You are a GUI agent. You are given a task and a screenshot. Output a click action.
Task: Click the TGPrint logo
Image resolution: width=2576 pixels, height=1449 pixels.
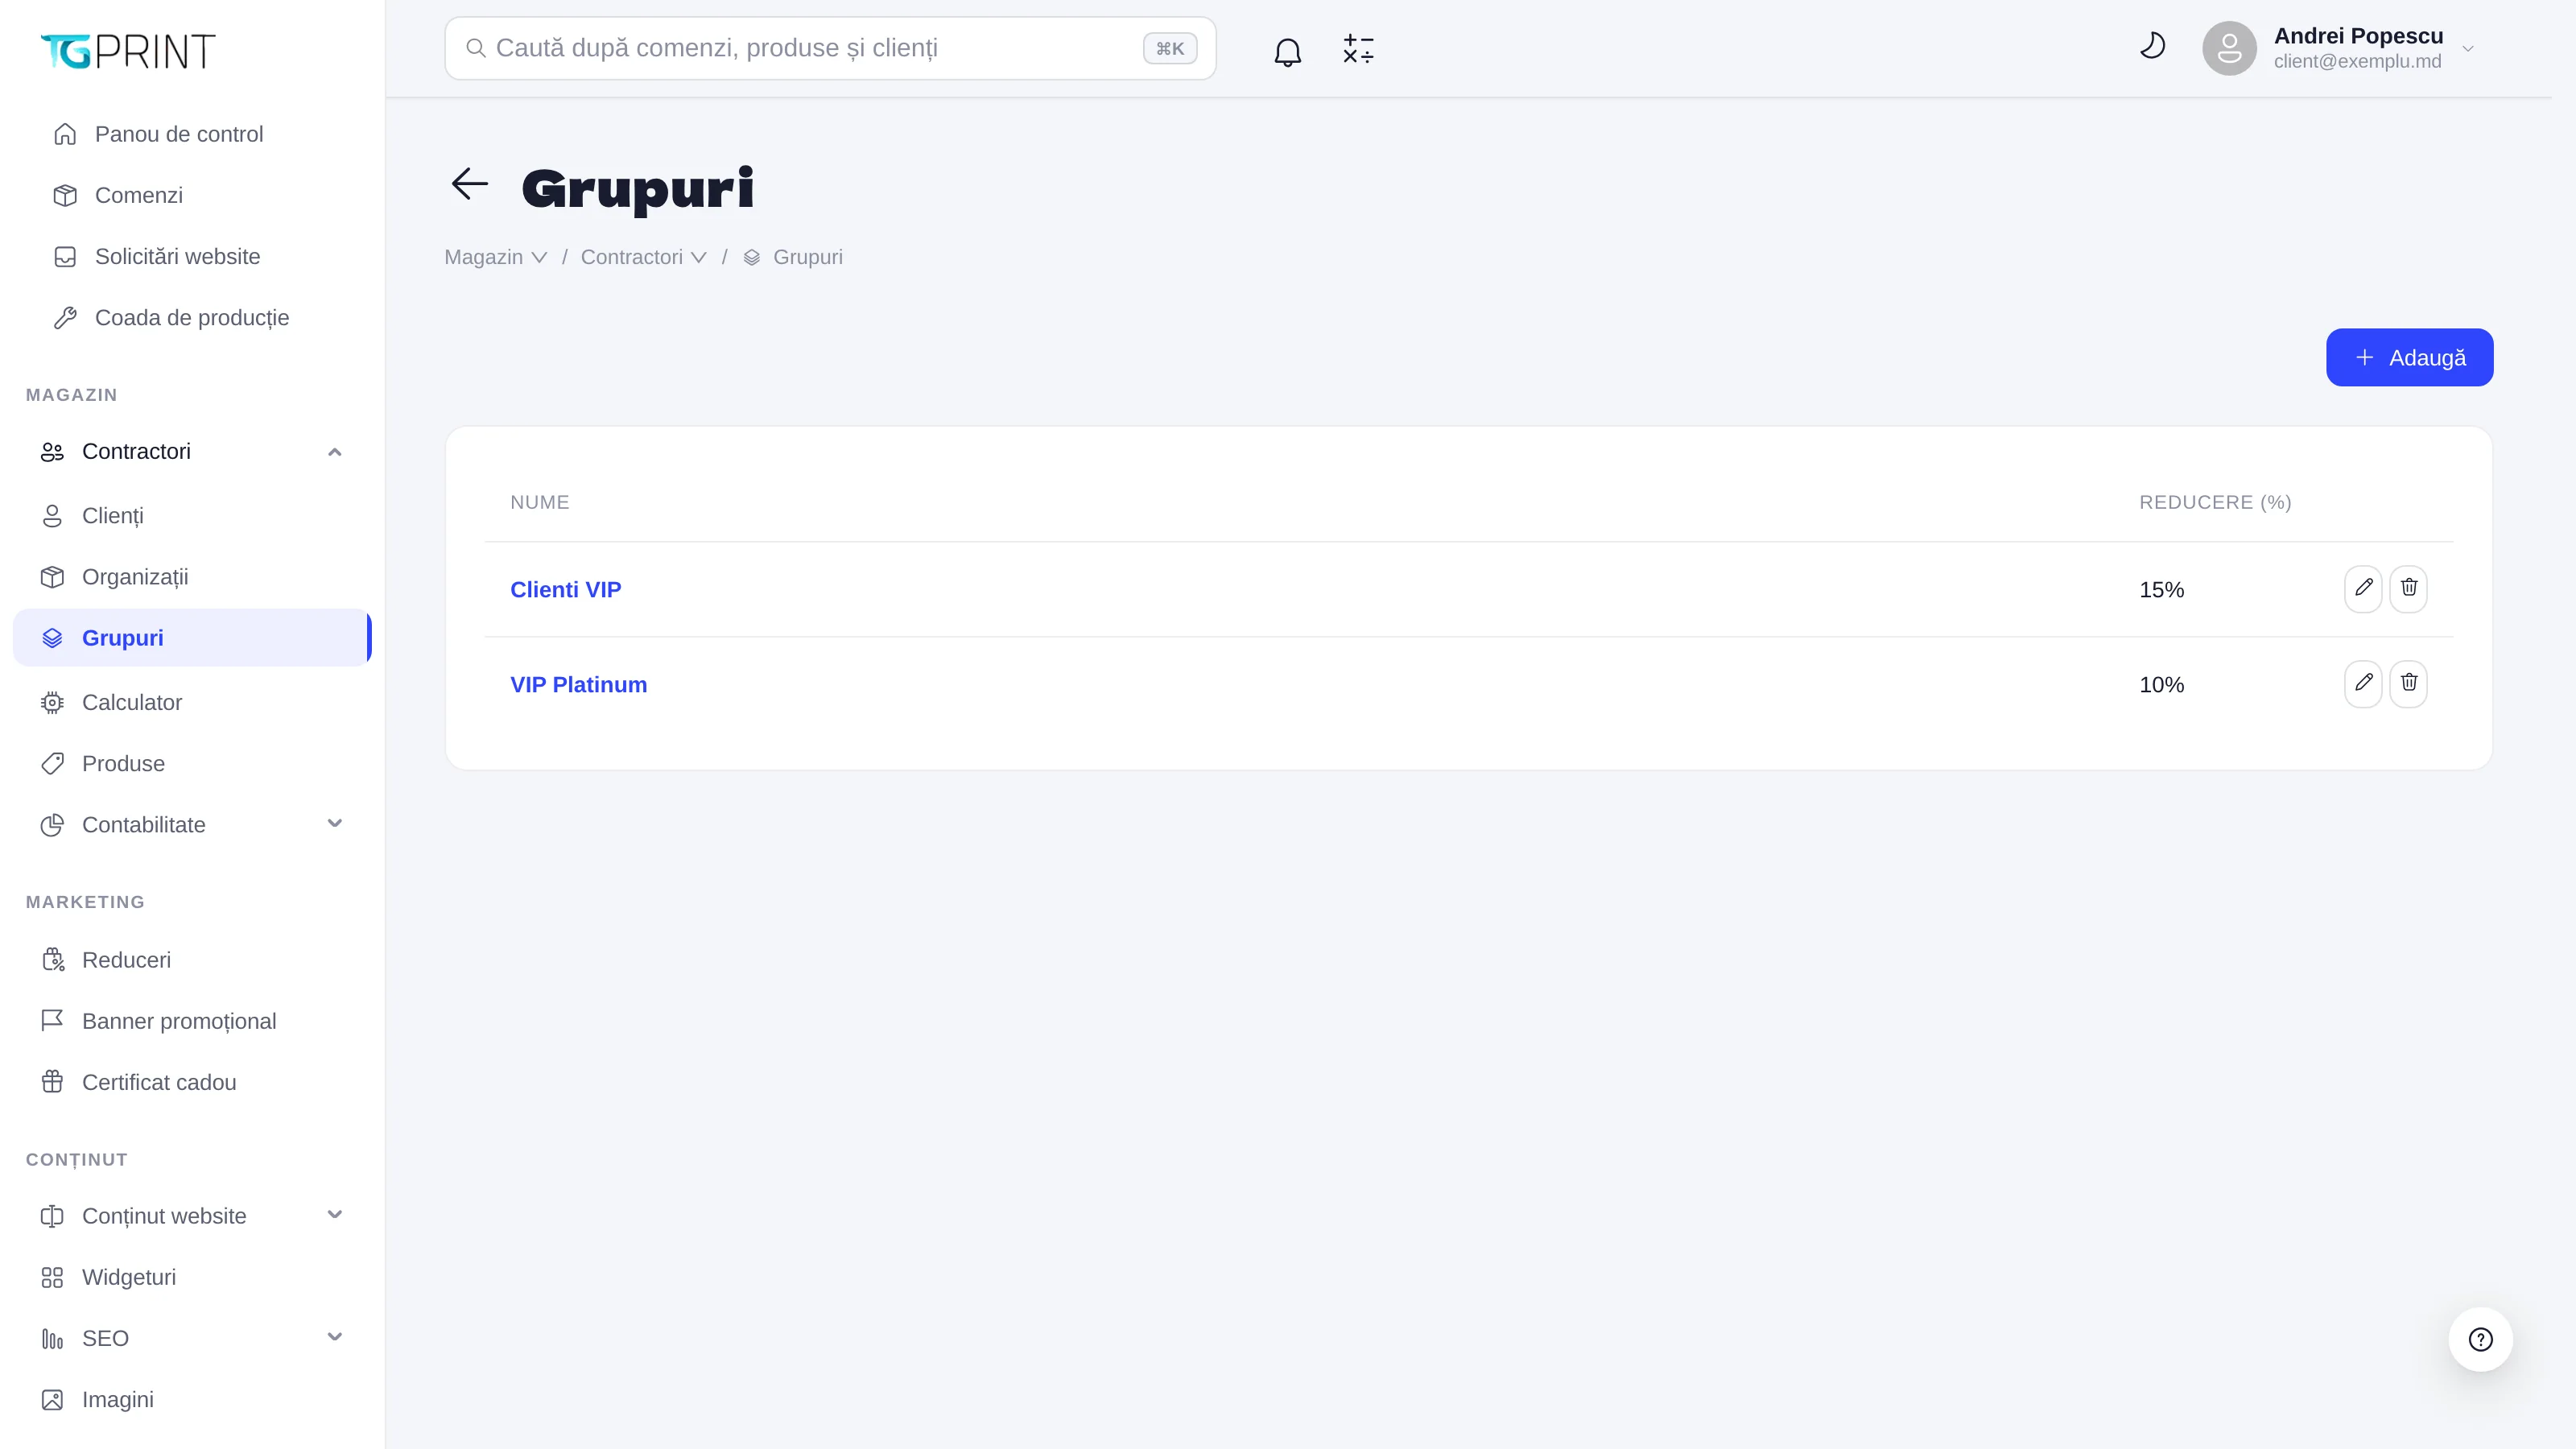tap(128, 51)
